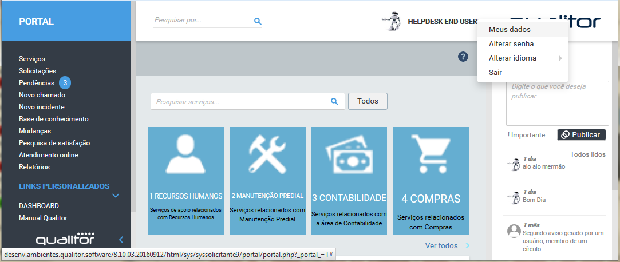Open the Compras shopping cart tile
Viewport: 620px width, 262px height.
click(x=431, y=181)
